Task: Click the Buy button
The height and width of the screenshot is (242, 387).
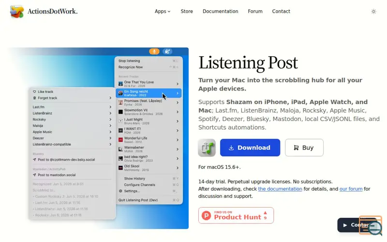Action: [304, 148]
